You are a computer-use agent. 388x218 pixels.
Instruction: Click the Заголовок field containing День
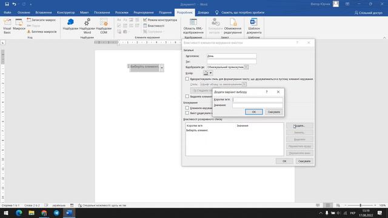click(232, 56)
